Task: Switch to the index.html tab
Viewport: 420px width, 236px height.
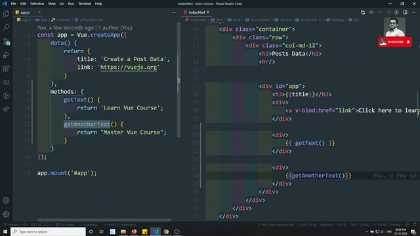Action: 197,12
